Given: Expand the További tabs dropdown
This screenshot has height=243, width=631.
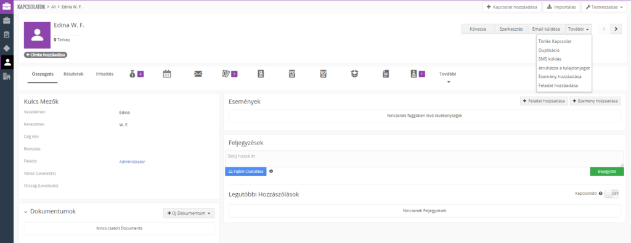Looking at the screenshot, I should (449, 77).
